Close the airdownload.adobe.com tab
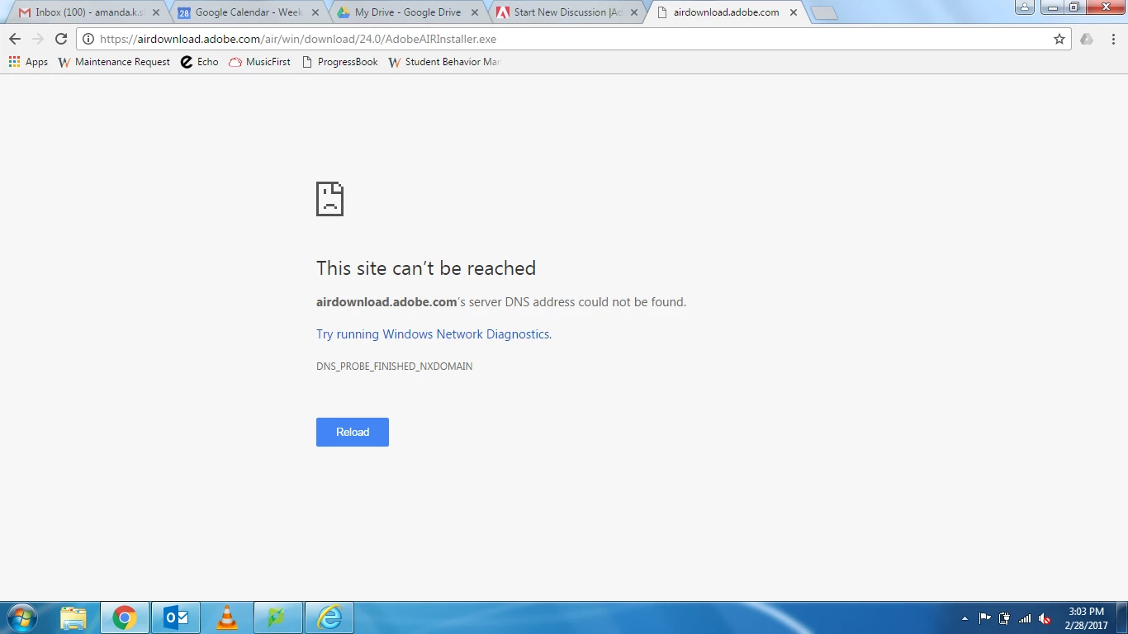The height and width of the screenshot is (634, 1128). coord(794,12)
